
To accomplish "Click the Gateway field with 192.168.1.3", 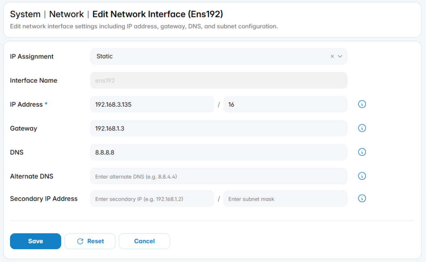I will coord(219,128).
